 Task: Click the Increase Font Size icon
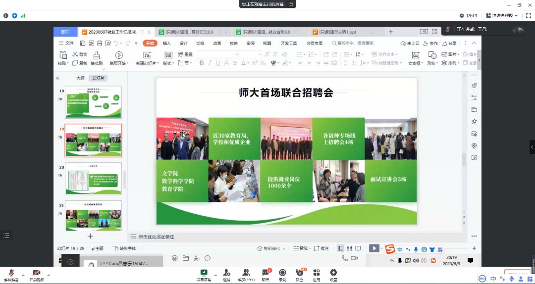pyautogui.click(x=267, y=54)
